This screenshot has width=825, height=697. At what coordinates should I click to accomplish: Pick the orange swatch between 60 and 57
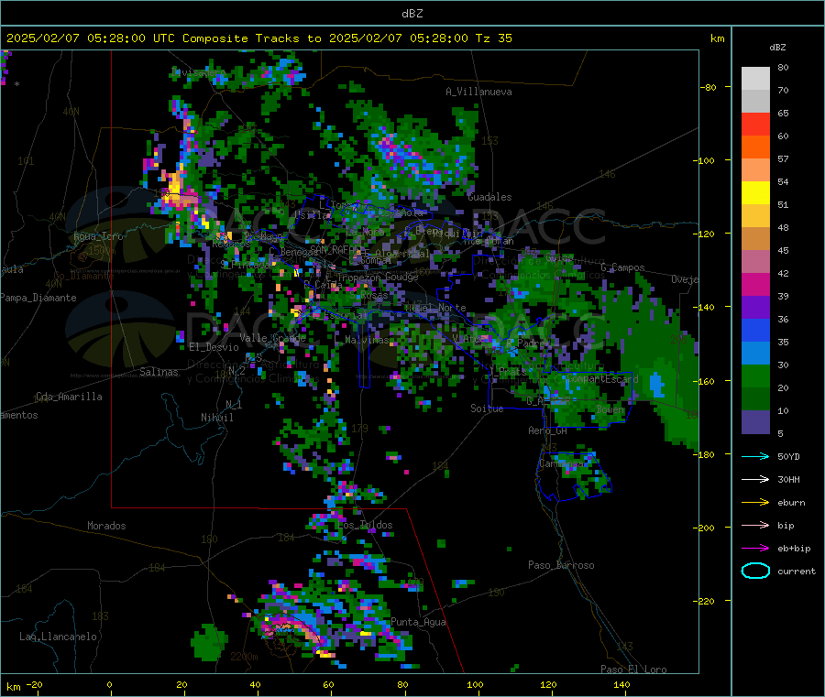755,147
